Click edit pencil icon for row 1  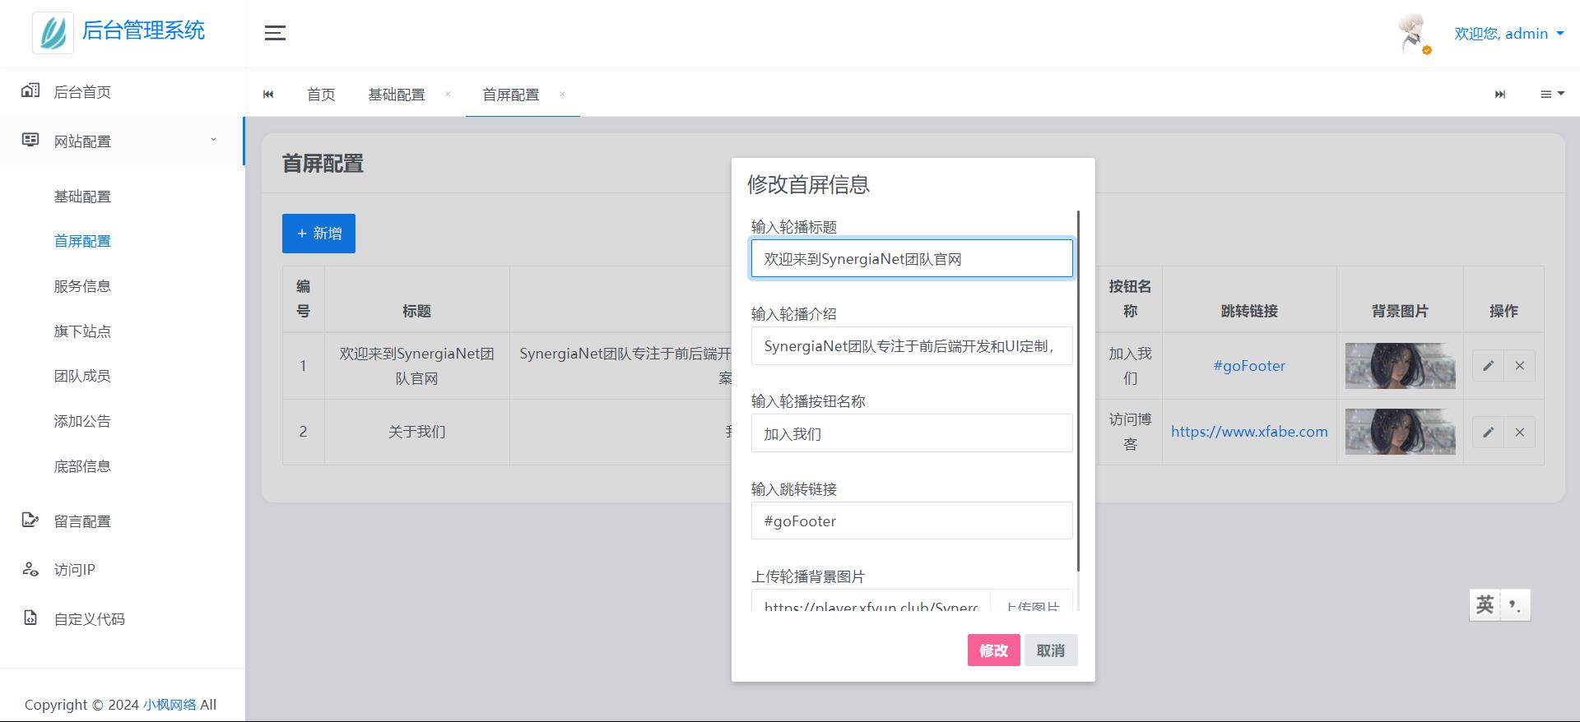[x=1488, y=366]
